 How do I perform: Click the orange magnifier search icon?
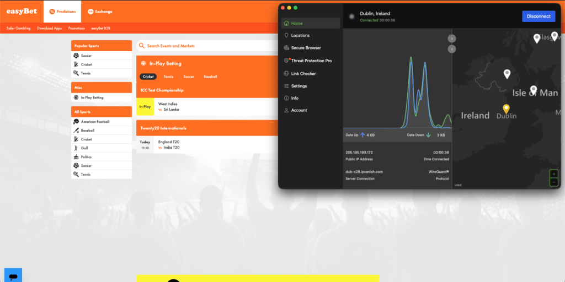coord(142,46)
